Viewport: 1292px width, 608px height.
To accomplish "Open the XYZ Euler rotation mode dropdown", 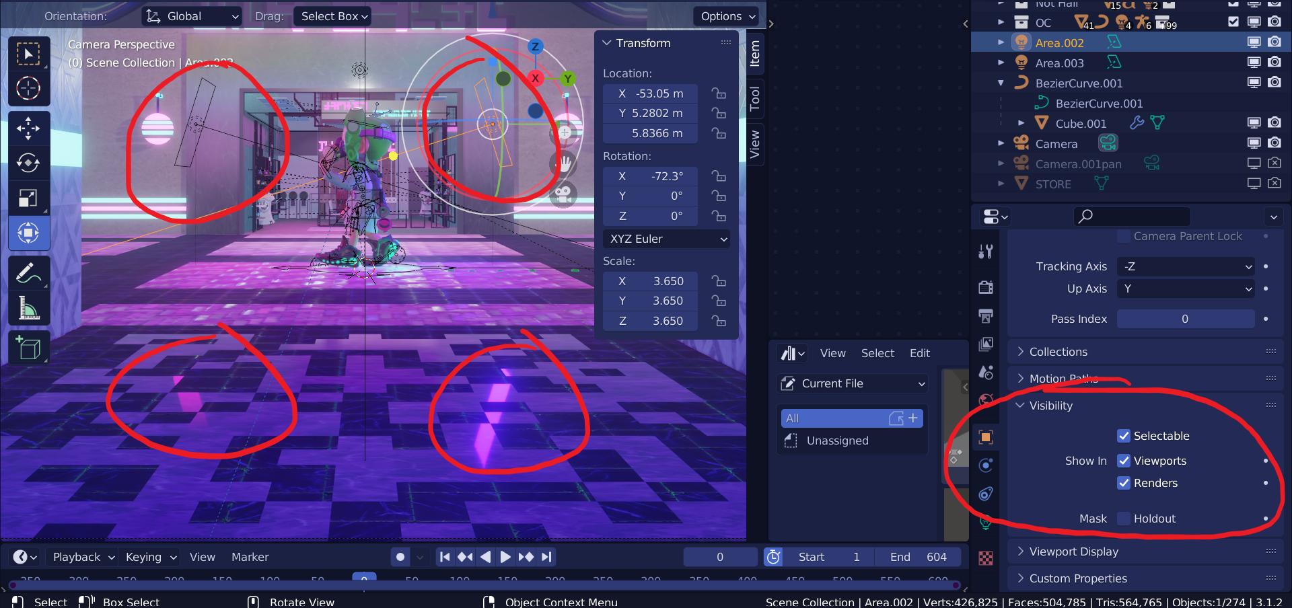I will tap(667, 239).
